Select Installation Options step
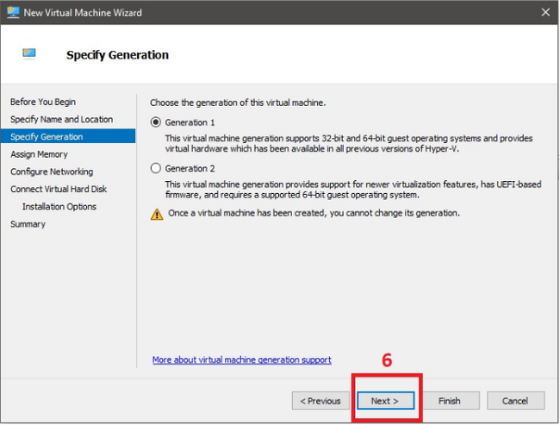 (59, 207)
